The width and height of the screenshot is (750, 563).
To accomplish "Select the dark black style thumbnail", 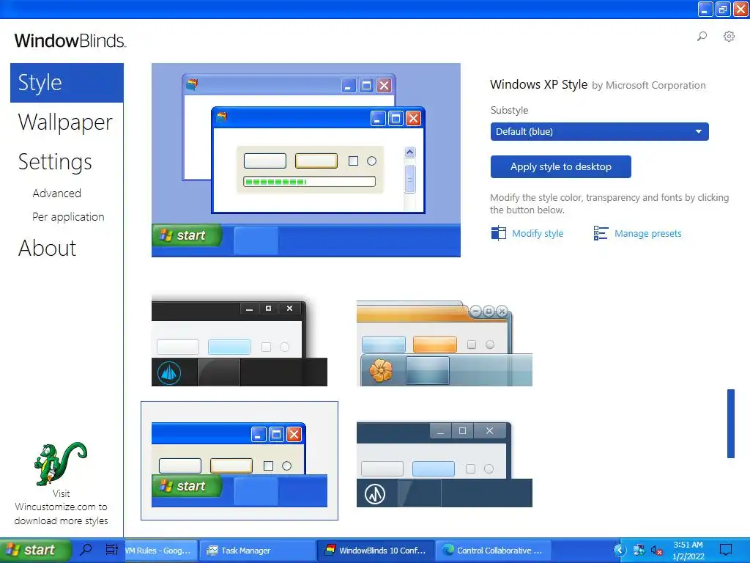I will pos(240,342).
